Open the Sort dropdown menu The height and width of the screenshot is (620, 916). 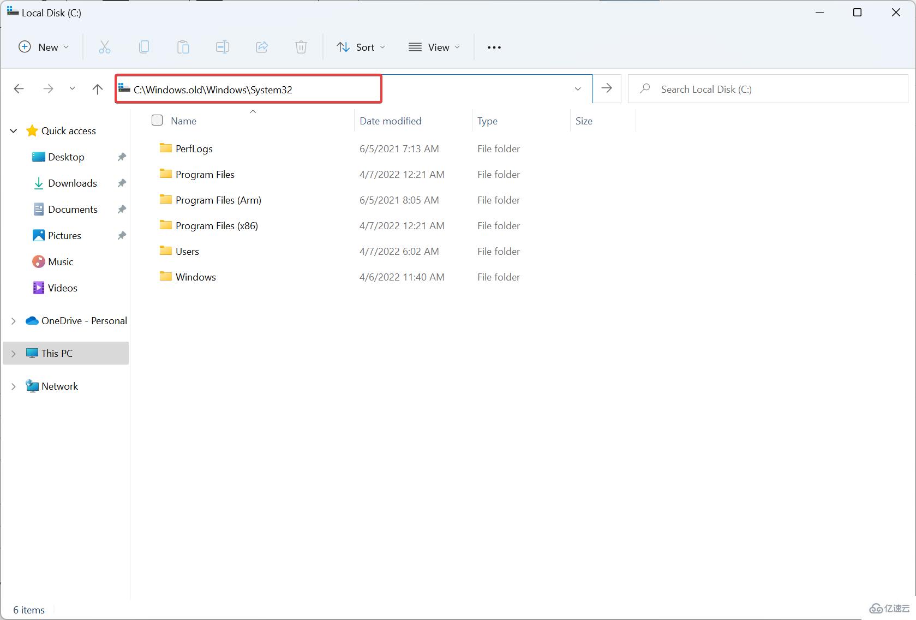click(x=361, y=47)
